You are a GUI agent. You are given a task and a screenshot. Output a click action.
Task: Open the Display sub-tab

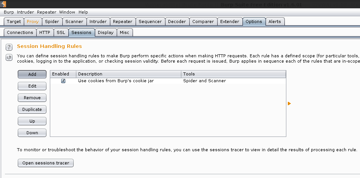[x=106, y=32]
